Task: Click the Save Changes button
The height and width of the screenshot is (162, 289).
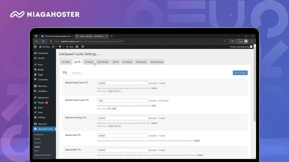Action: click(240, 73)
